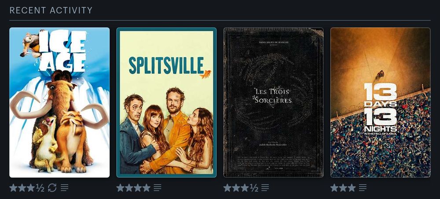Open the review icon under Les Trois Sorcières

(265, 188)
